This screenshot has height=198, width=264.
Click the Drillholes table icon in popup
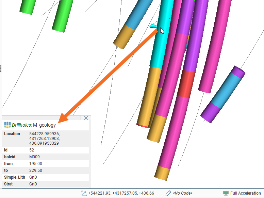tap(7, 125)
